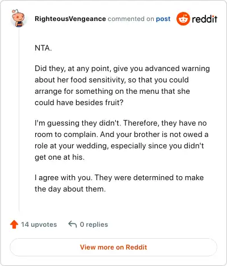
Task: Collapse the comment using the vertical thread line
Action: coord(19,120)
